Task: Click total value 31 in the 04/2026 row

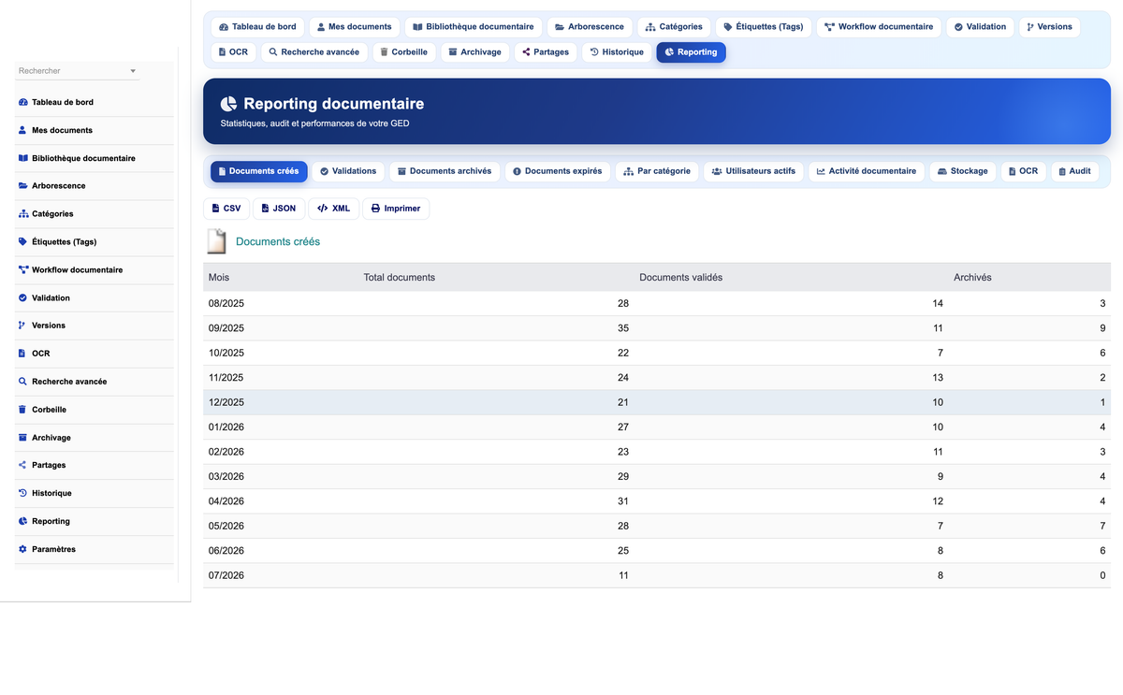Action: [623, 501]
